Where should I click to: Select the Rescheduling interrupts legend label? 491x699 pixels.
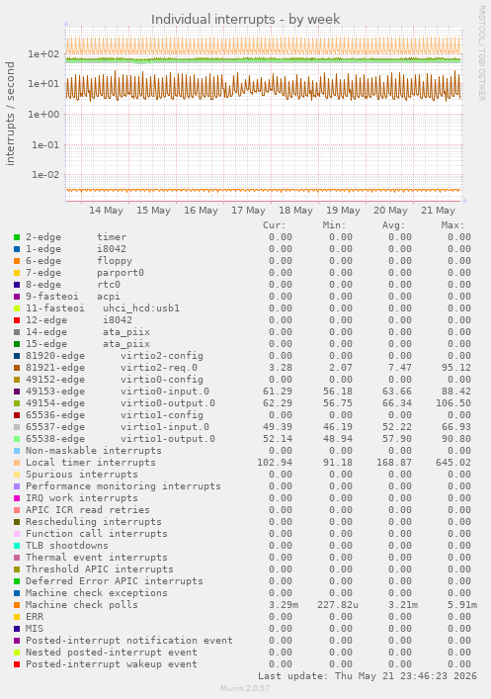click(x=94, y=522)
